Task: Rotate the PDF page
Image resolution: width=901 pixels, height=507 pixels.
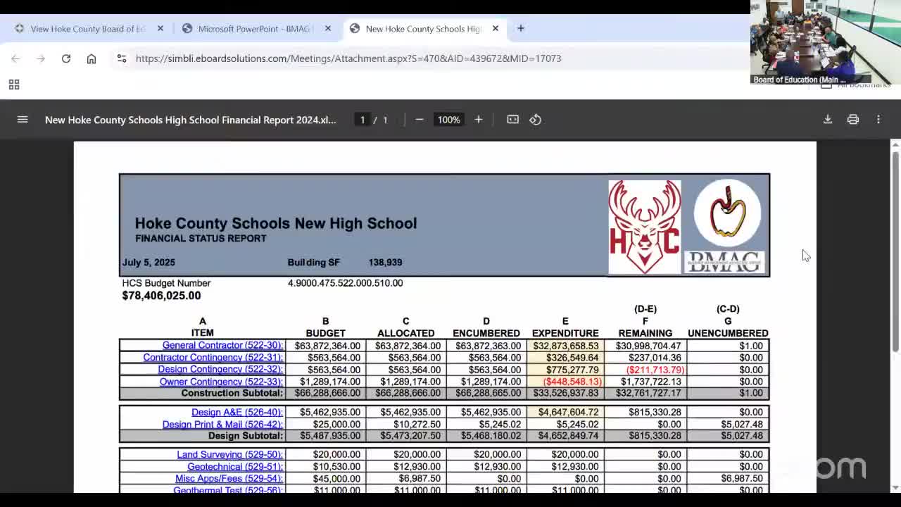Action: tap(535, 120)
